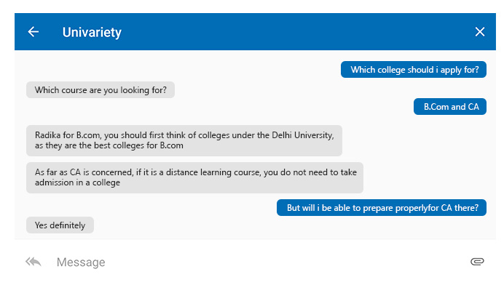Select the 'As far as CA is concerned' message
This screenshot has width=504, height=285.
pos(194,177)
